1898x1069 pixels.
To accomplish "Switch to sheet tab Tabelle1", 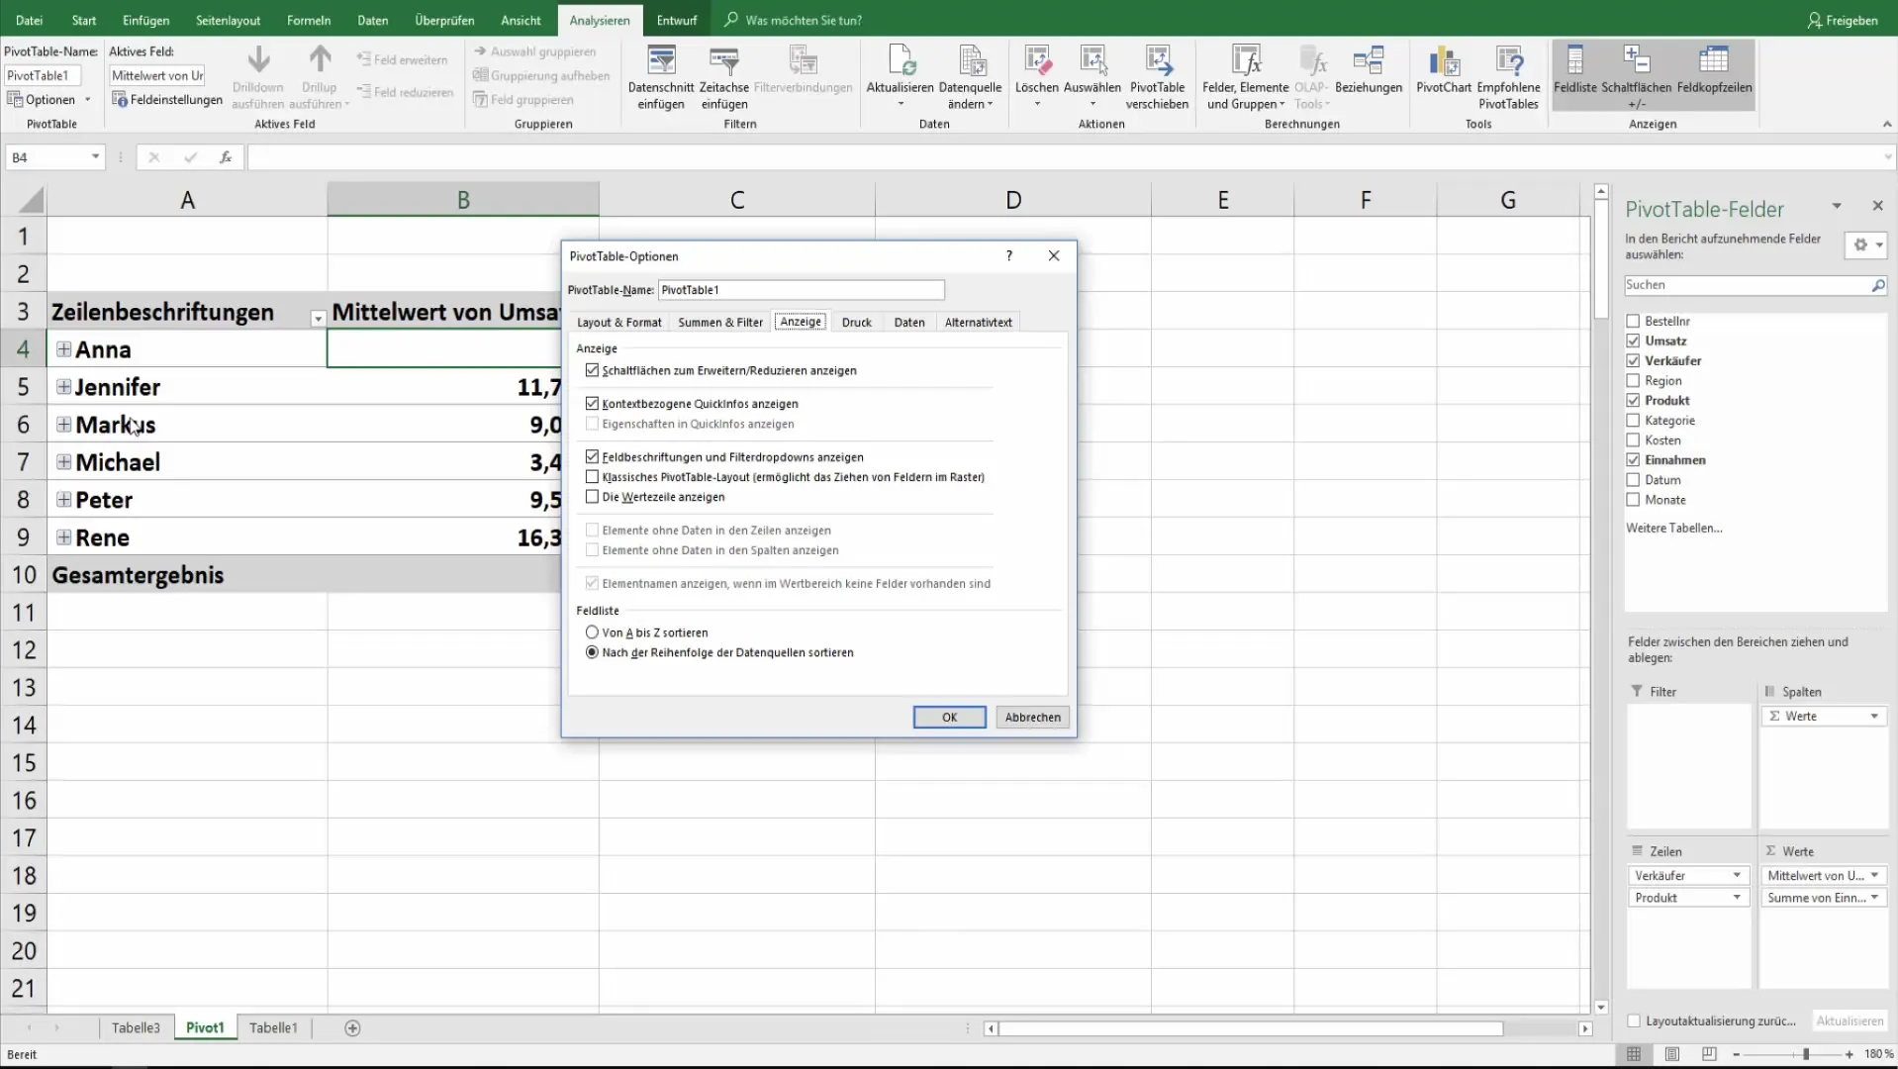I will click(273, 1028).
